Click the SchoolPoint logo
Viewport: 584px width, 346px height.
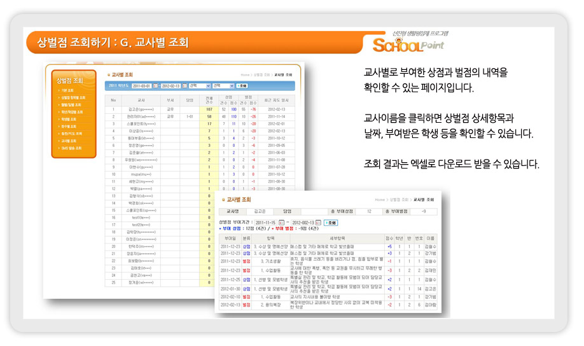(x=407, y=45)
